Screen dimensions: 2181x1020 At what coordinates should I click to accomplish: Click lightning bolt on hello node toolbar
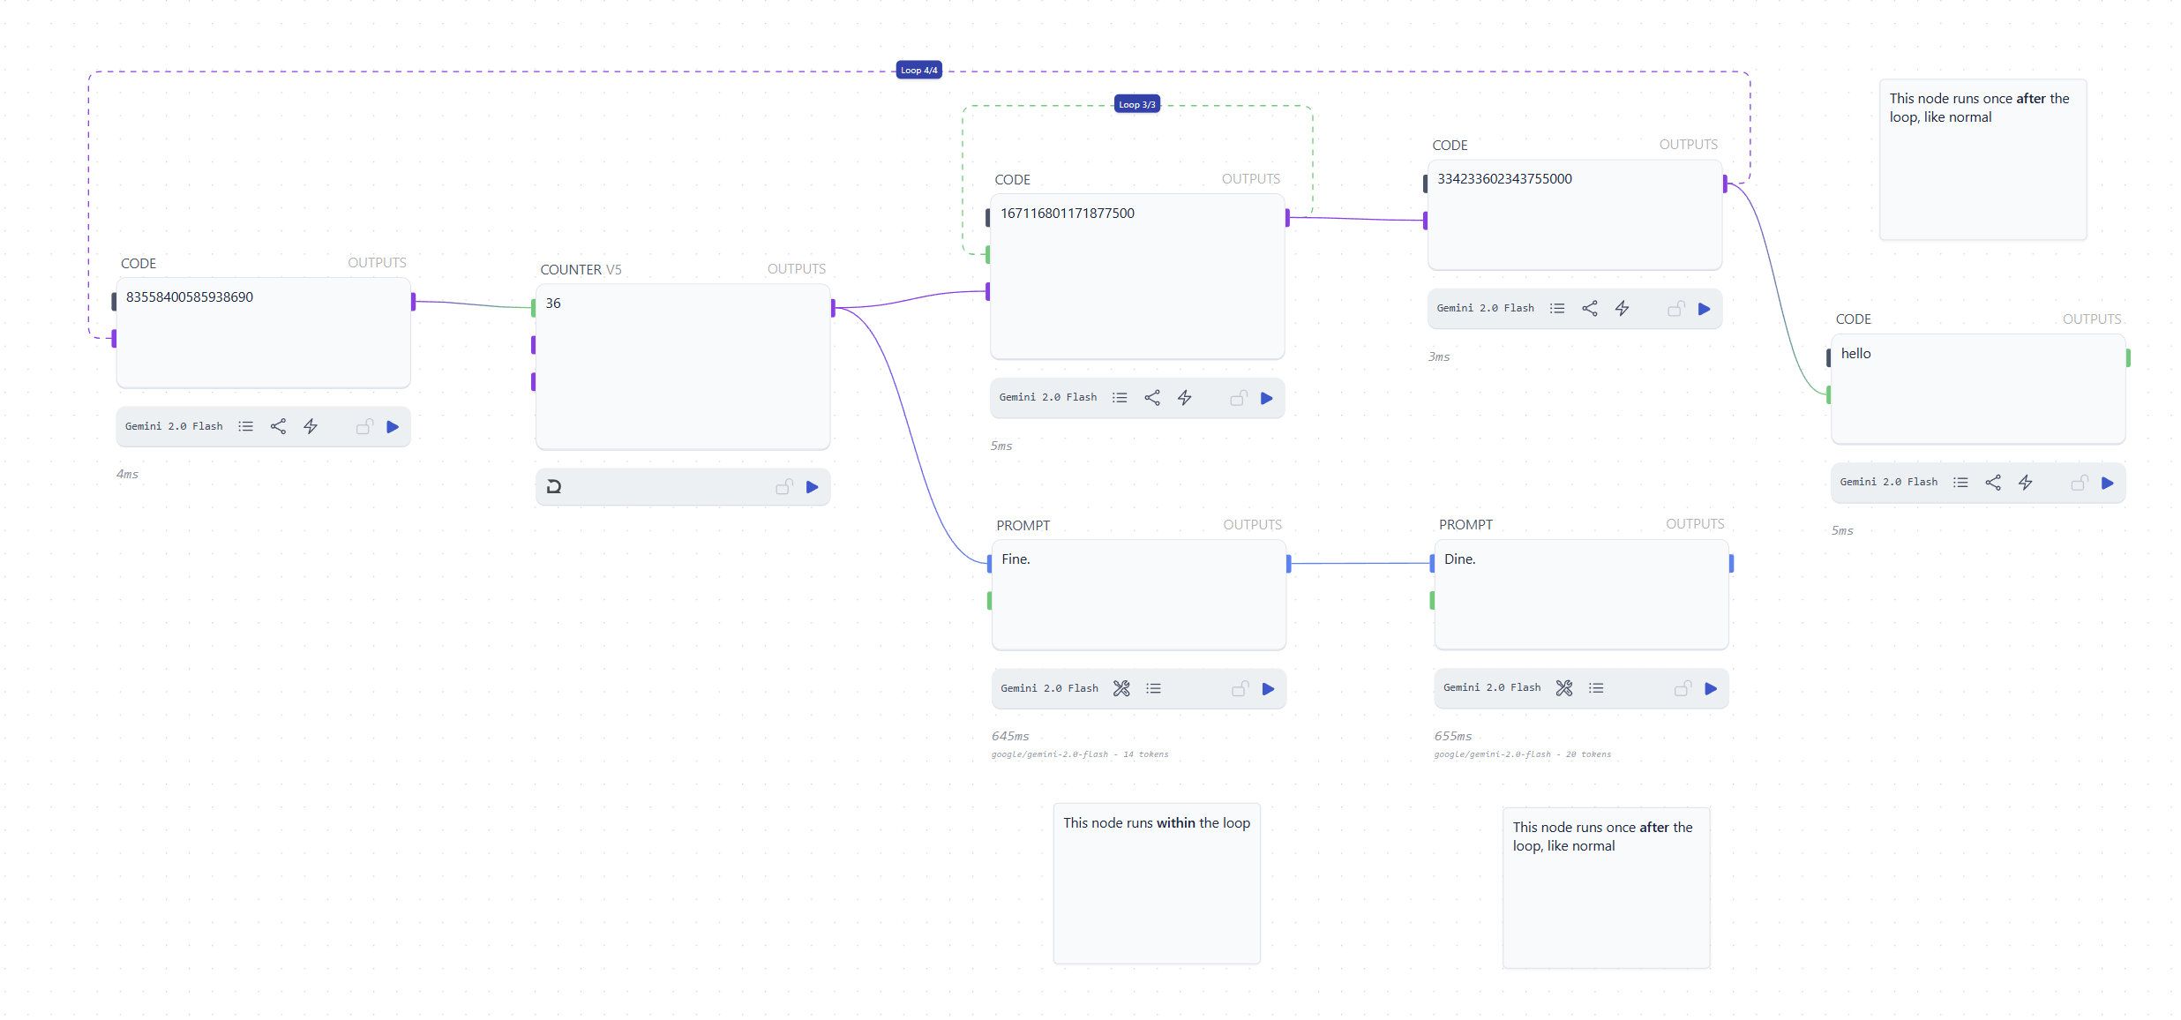[2026, 483]
